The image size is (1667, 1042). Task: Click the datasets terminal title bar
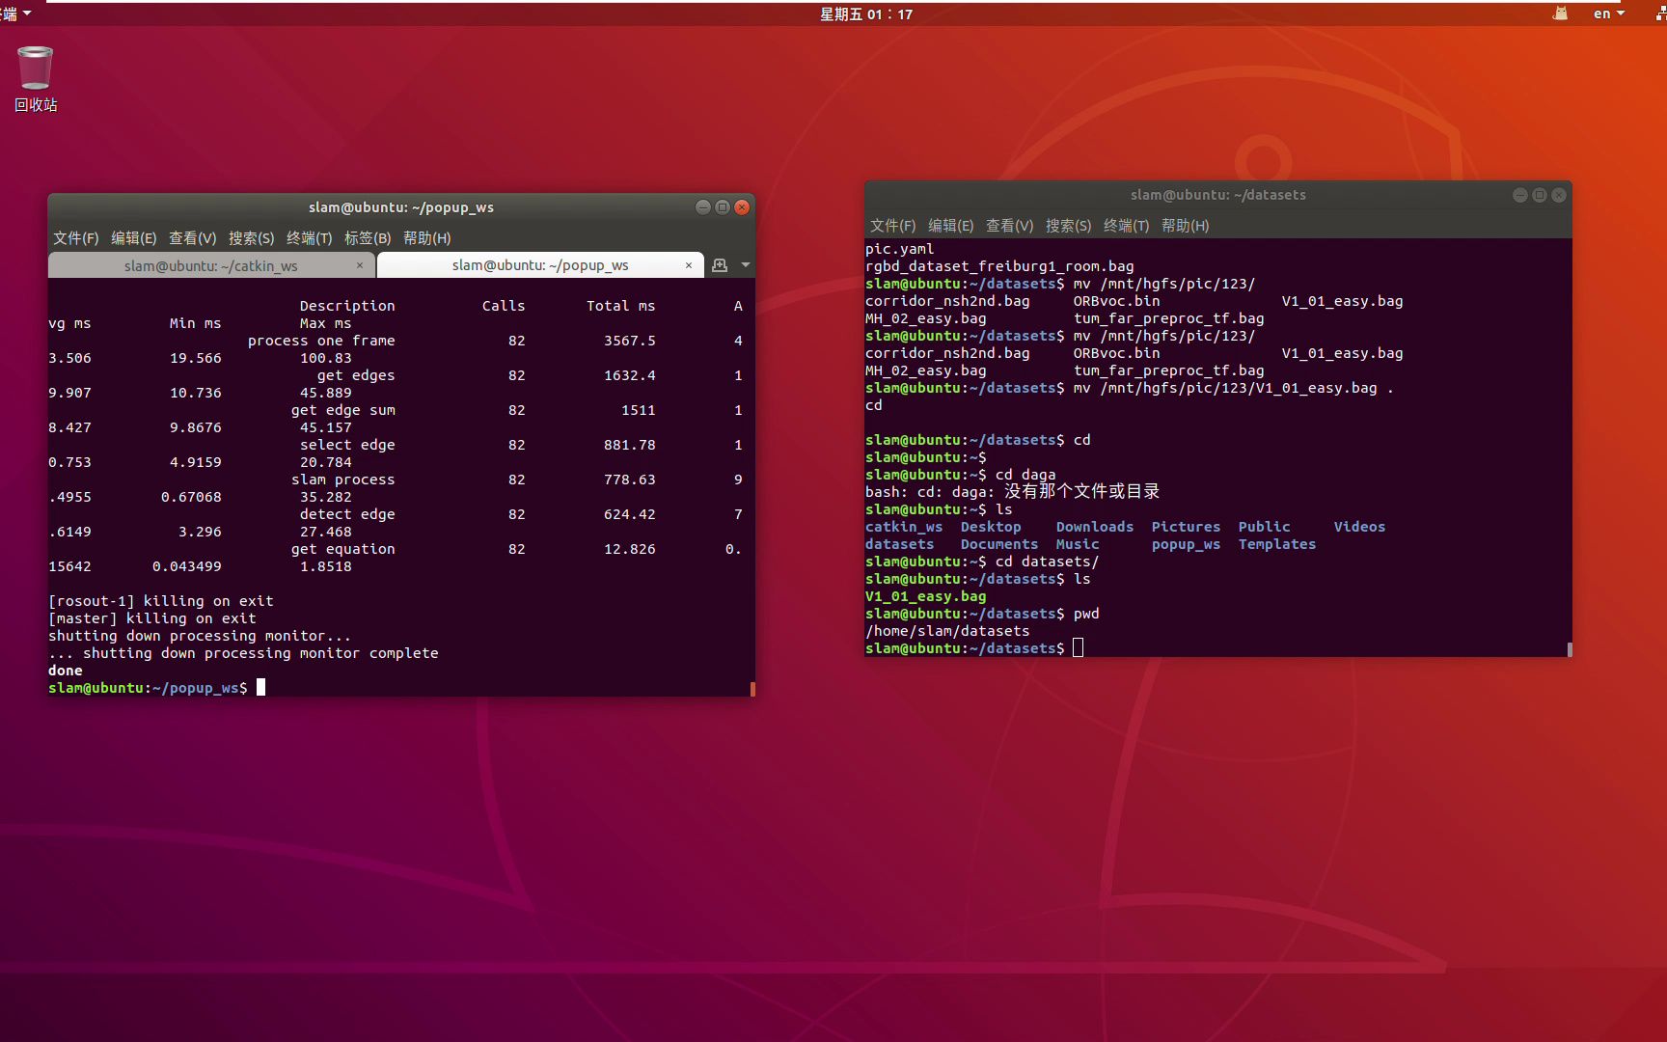(1218, 195)
